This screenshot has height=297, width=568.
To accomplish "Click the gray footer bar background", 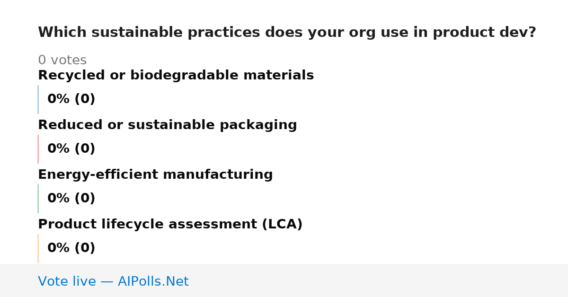I will coord(379,280).
